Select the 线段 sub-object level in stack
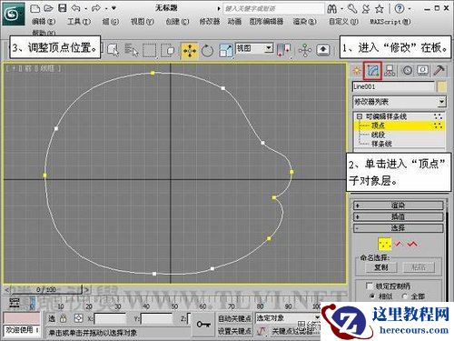The image size is (454, 341). click(x=378, y=135)
